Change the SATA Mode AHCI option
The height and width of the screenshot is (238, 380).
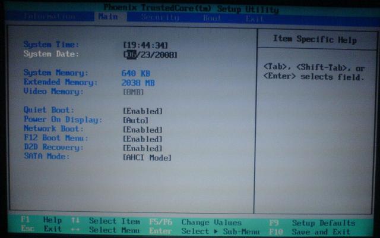[147, 158]
